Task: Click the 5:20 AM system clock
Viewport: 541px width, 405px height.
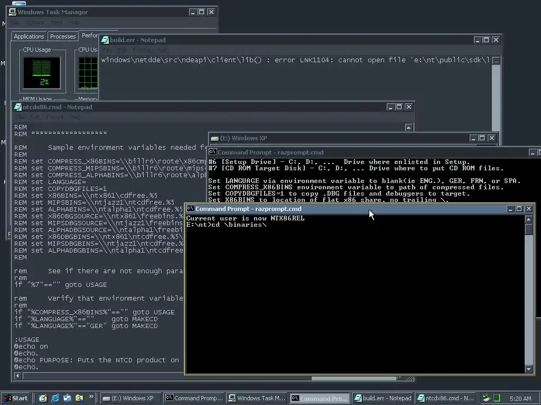Action: tap(520, 399)
